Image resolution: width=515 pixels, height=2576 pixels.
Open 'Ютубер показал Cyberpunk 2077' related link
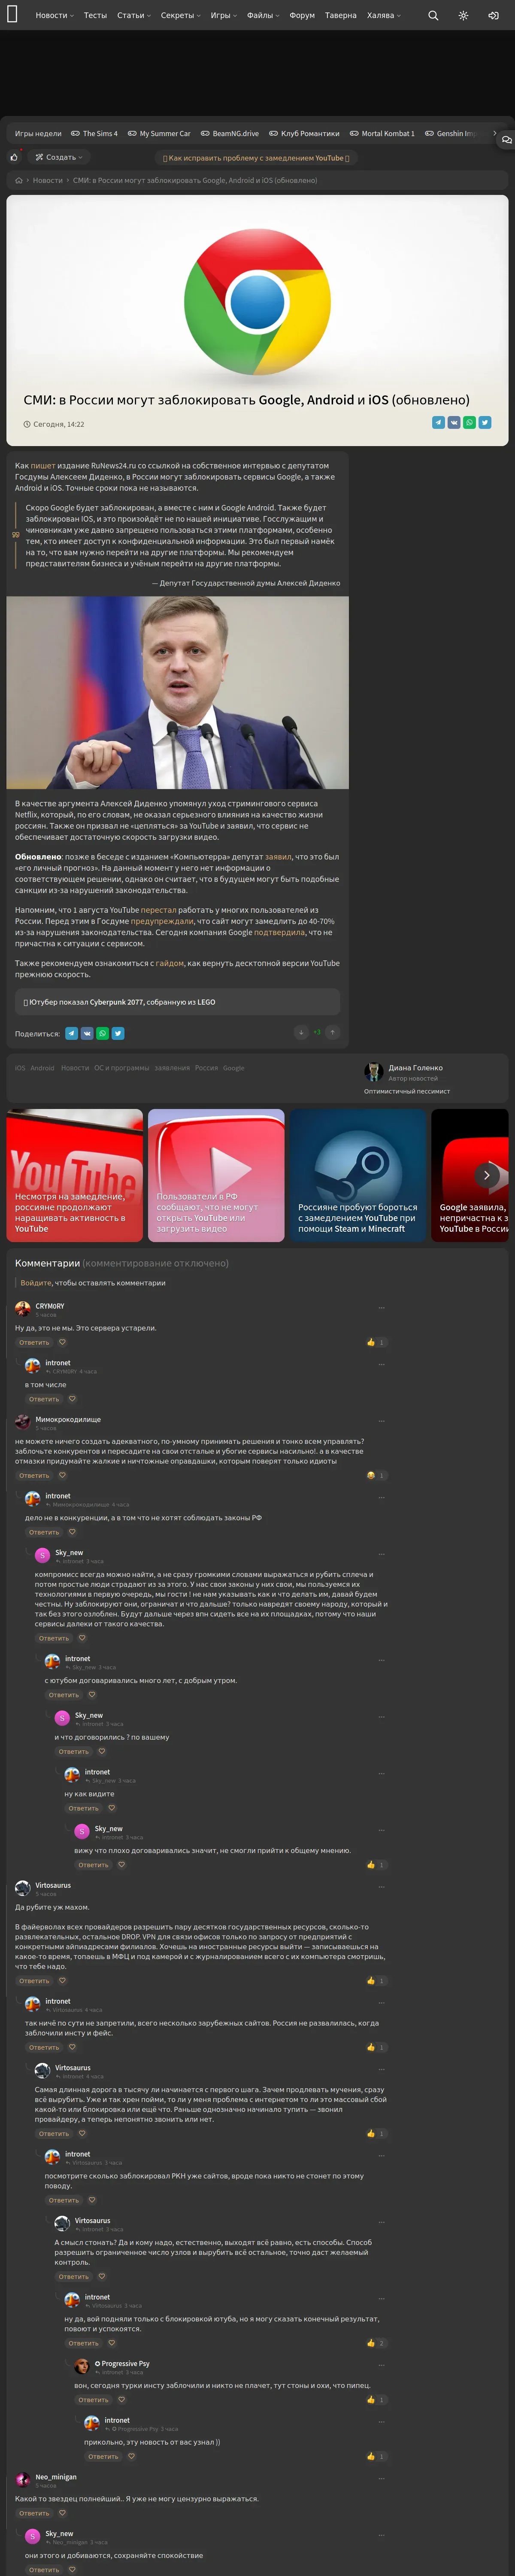(177, 1002)
